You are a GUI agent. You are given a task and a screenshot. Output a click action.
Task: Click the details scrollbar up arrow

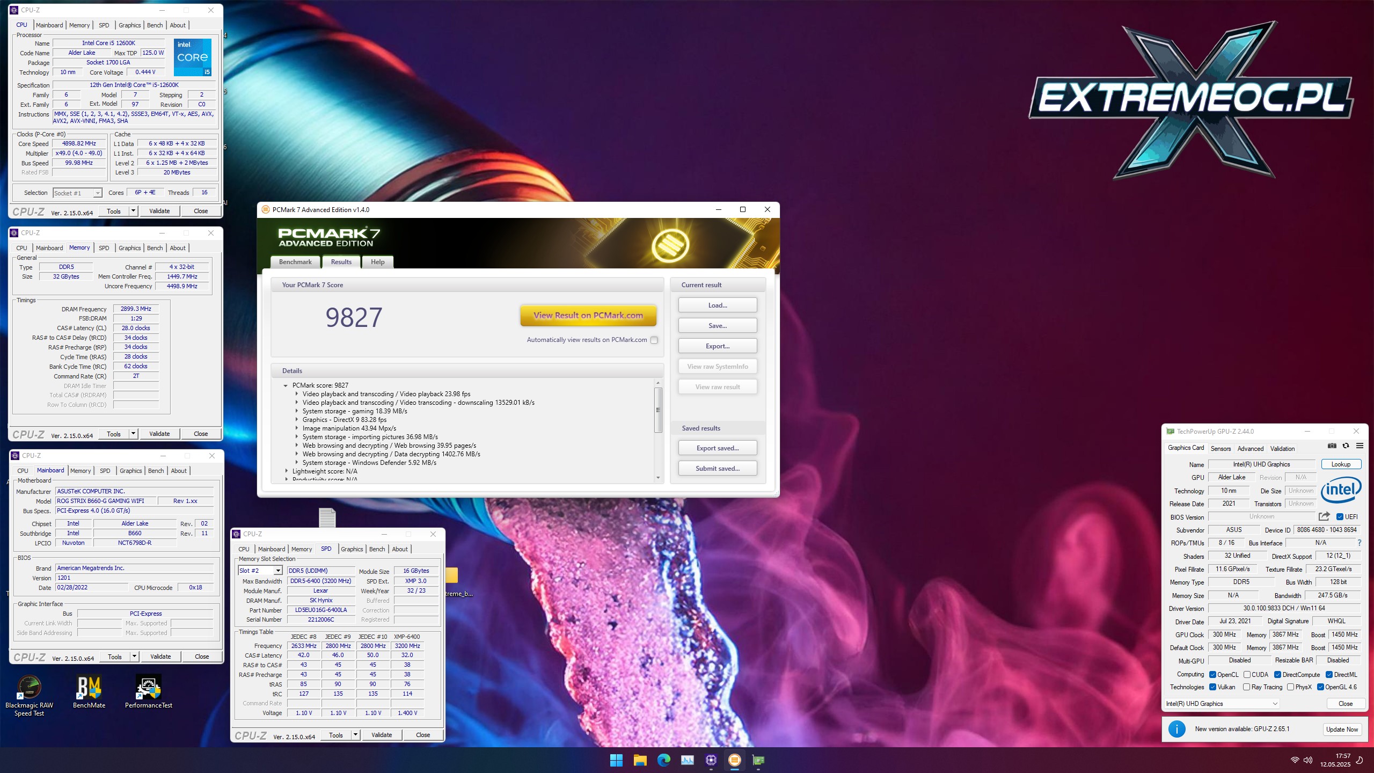[658, 383]
